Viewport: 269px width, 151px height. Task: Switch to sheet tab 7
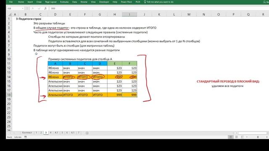pyautogui.click(x=79, y=133)
